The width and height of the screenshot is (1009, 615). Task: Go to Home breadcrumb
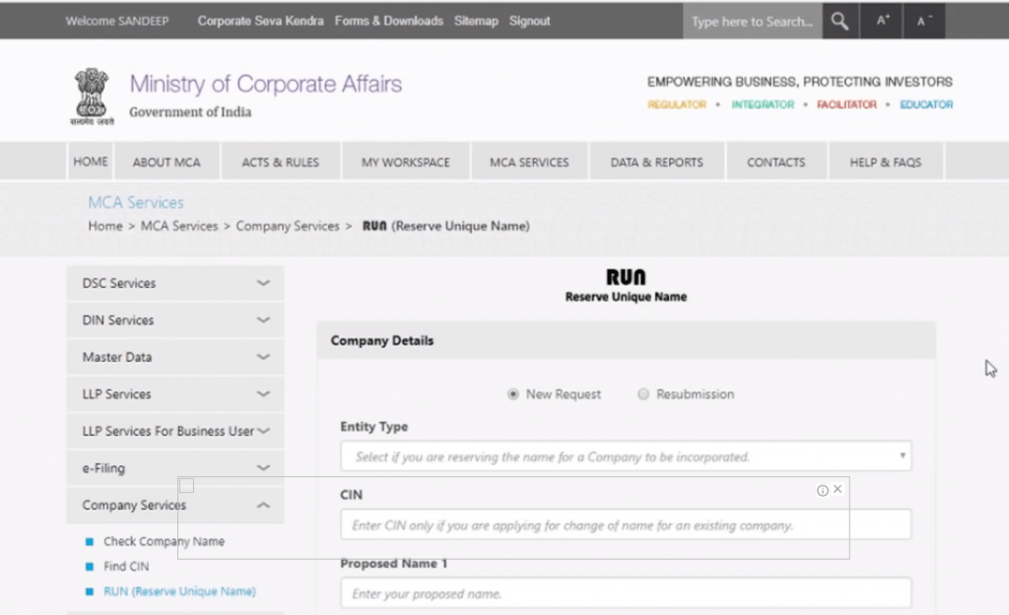[x=105, y=226]
